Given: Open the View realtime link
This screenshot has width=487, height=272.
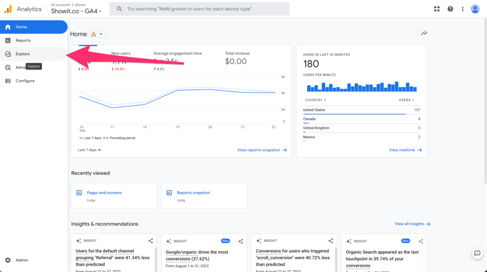Looking at the screenshot, I should [405, 150].
